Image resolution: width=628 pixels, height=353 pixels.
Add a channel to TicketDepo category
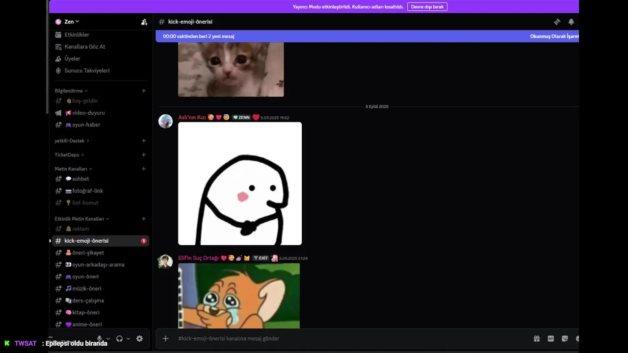pos(144,155)
